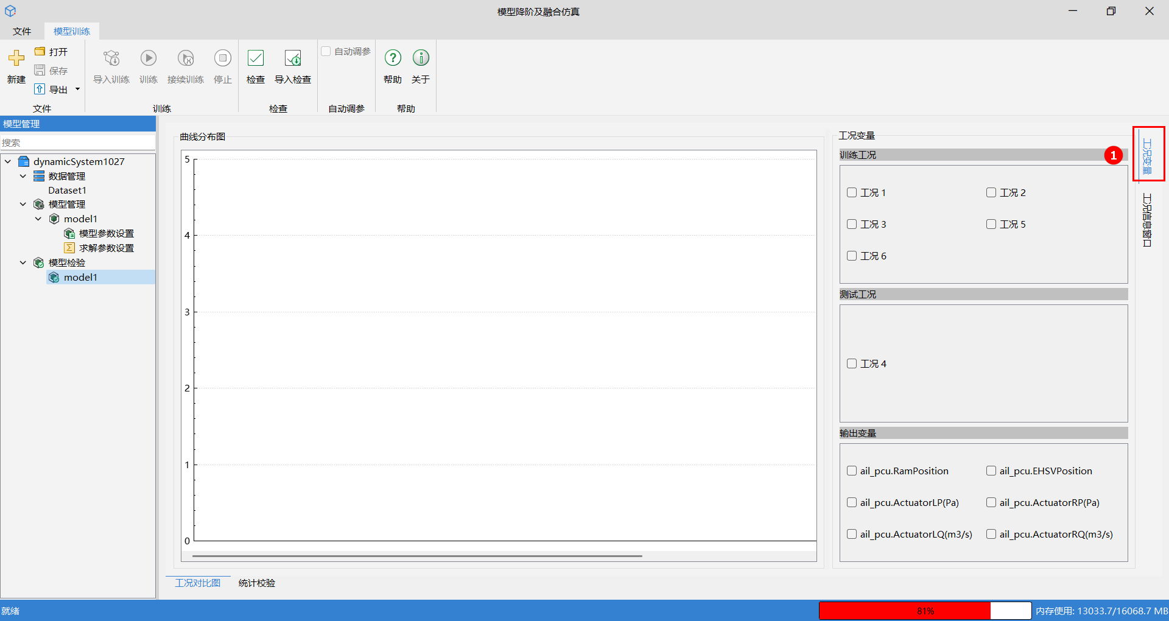Collapse the dynamicSystem1027 root node
The height and width of the screenshot is (621, 1169).
(8, 161)
